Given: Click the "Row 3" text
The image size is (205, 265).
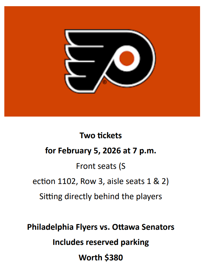Looking at the screenshot, I should pyautogui.click(x=92, y=181).
